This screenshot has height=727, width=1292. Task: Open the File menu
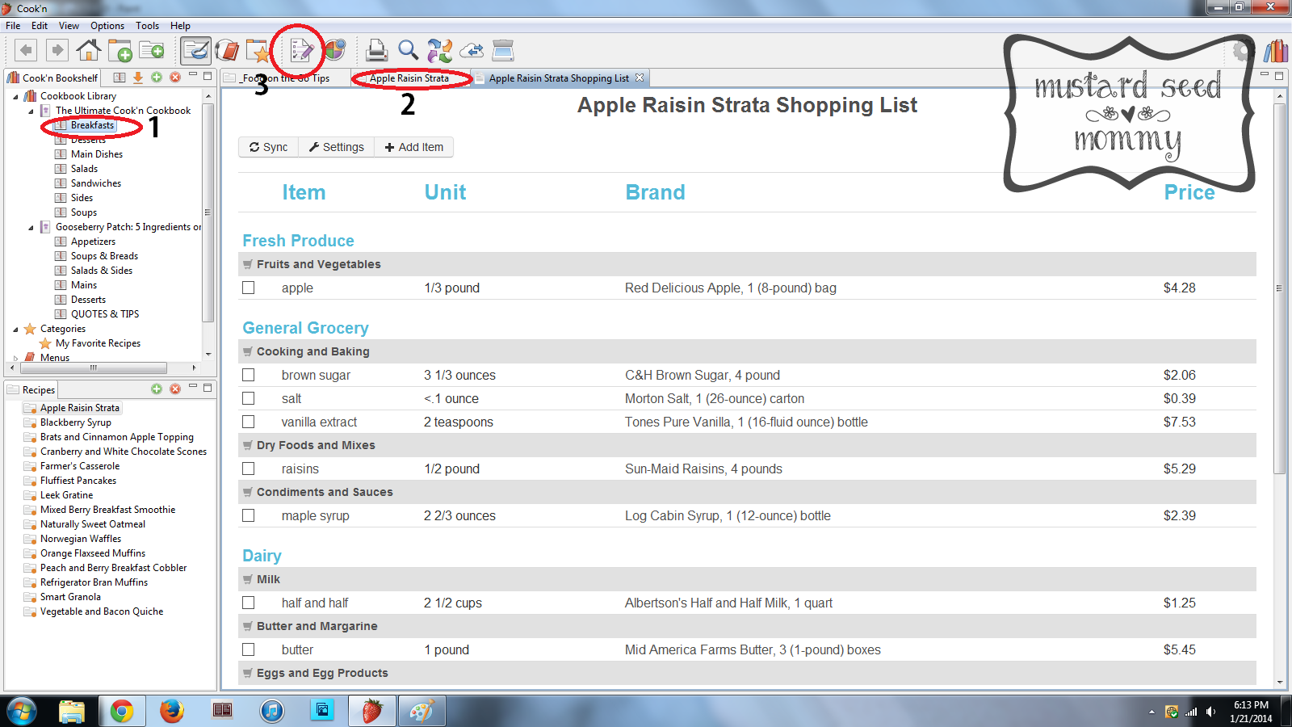click(x=13, y=26)
